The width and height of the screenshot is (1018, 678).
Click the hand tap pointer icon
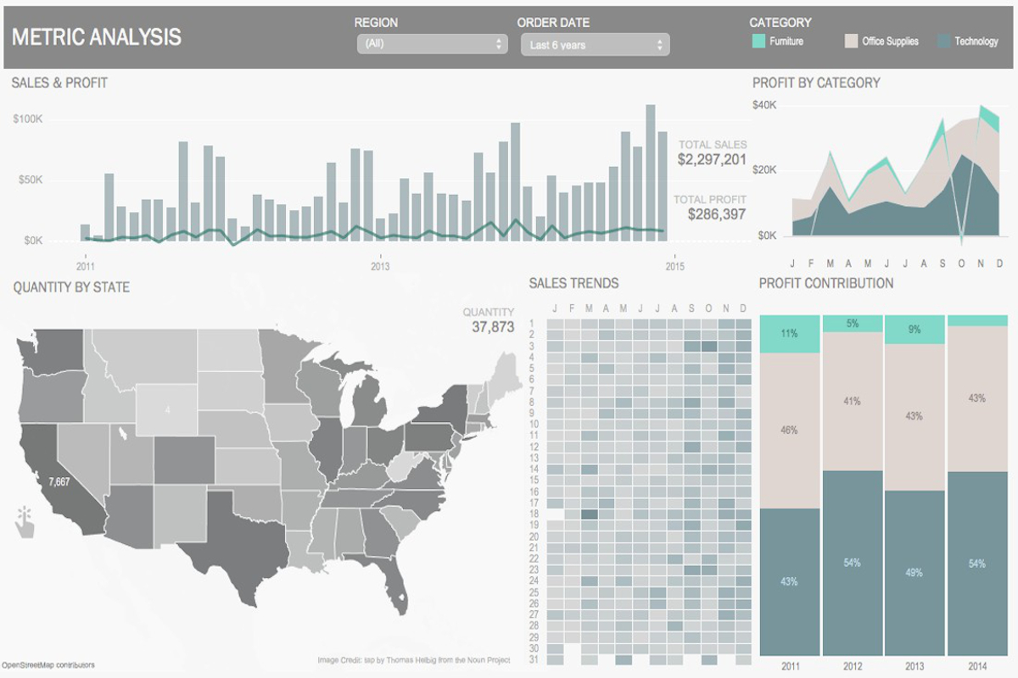click(x=25, y=520)
